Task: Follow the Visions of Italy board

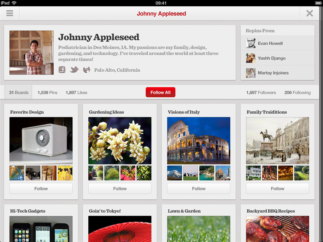Action: coord(199,188)
